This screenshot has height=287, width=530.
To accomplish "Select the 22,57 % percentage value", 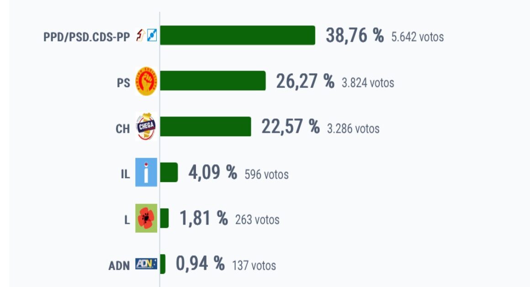I will 290,127.
